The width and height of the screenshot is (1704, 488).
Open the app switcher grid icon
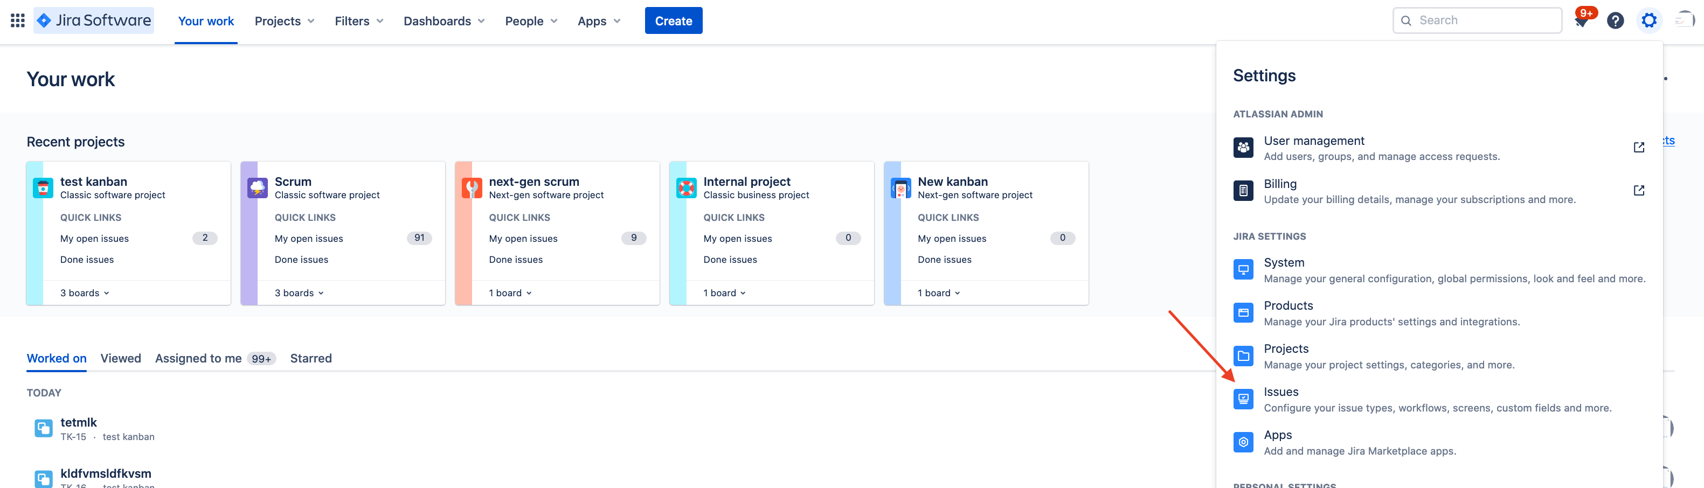tap(18, 20)
